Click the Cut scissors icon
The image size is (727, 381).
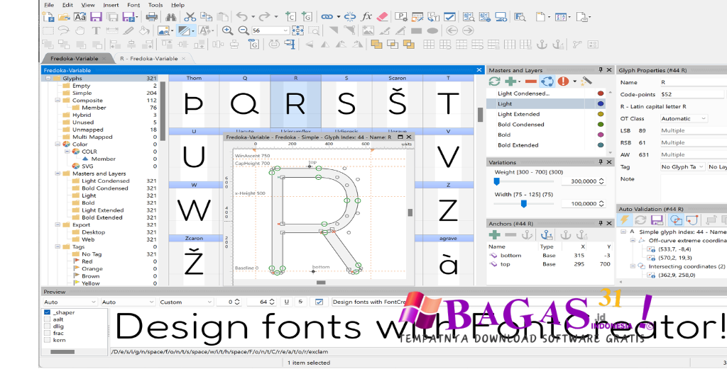(190, 17)
